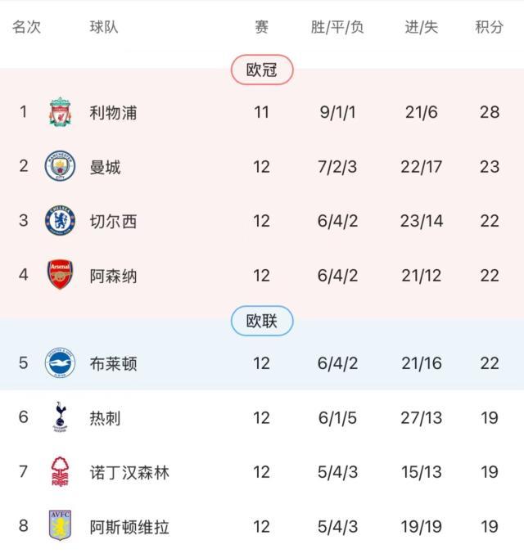Open the 阿森纳 team name link
The width and height of the screenshot is (524, 558).
[x=113, y=276]
